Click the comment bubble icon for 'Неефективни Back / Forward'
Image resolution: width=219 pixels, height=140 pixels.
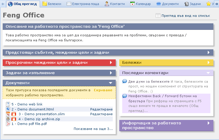[125, 96]
